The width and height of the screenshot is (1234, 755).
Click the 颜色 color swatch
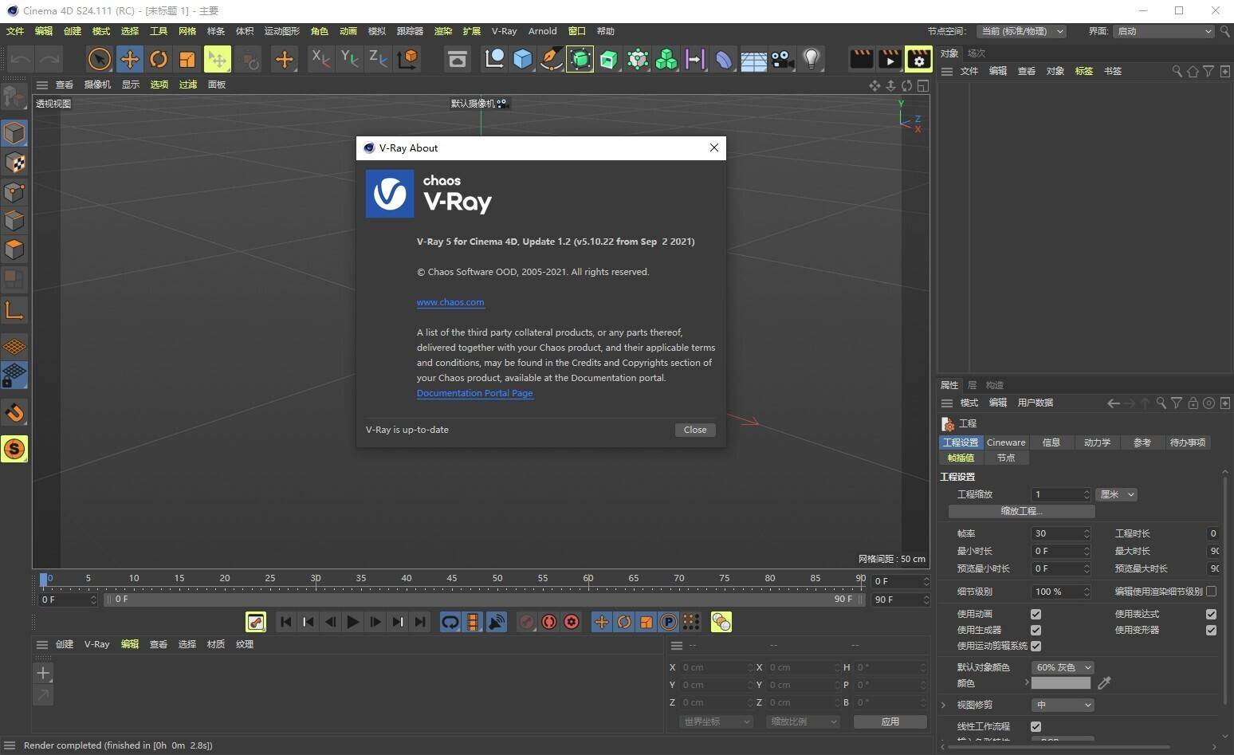click(x=1060, y=683)
